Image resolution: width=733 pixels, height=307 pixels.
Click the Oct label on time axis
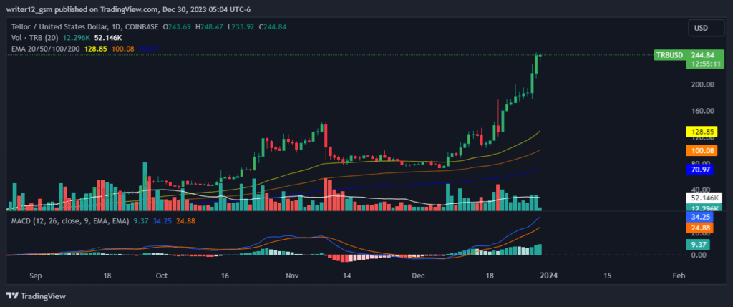click(162, 276)
